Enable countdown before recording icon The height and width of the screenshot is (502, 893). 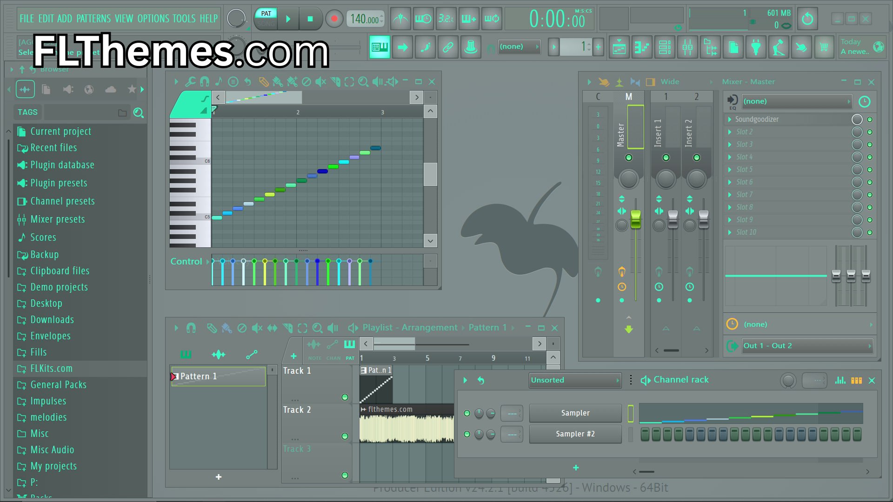point(446,19)
